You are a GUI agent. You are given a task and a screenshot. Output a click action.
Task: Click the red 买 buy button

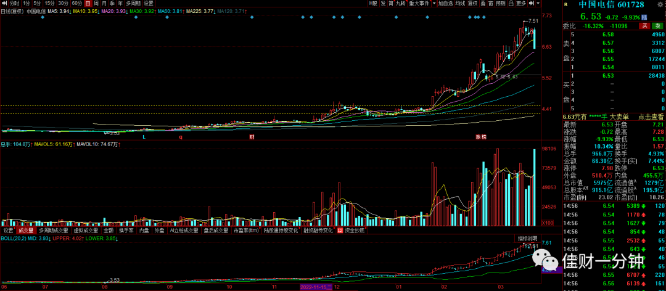pyautogui.click(x=645, y=26)
